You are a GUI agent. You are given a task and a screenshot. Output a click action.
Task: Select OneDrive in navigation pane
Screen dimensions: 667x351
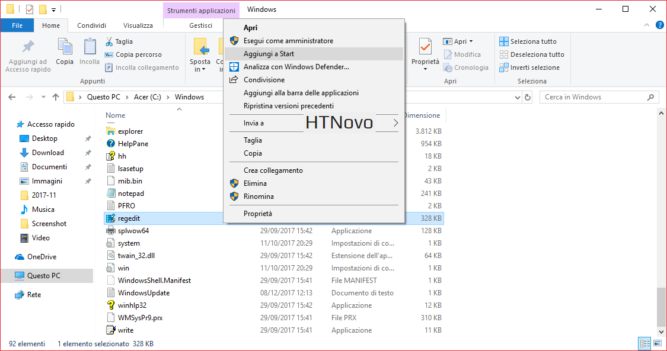click(42, 257)
